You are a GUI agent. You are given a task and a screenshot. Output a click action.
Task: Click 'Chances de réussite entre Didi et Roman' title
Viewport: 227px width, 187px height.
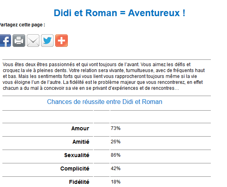[104, 102]
